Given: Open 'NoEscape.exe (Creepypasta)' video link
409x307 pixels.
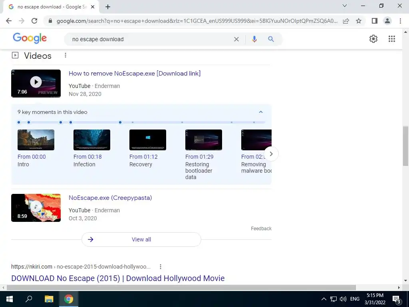Looking at the screenshot, I should 110,198.
